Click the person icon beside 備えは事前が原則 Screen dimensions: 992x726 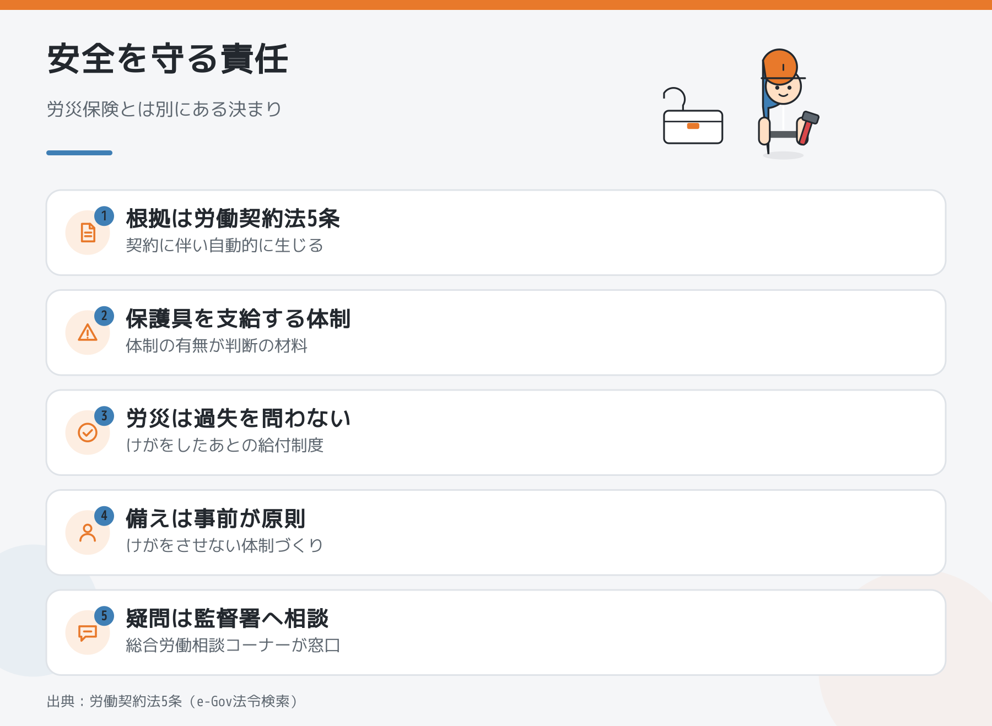(x=88, y=533)
